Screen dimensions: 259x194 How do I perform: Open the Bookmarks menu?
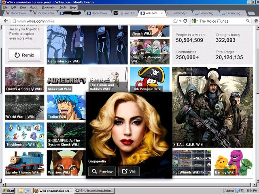49,7
